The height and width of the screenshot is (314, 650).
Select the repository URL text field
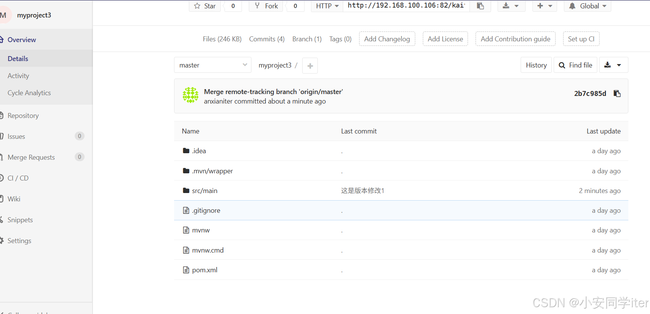(x=406, y=6)
